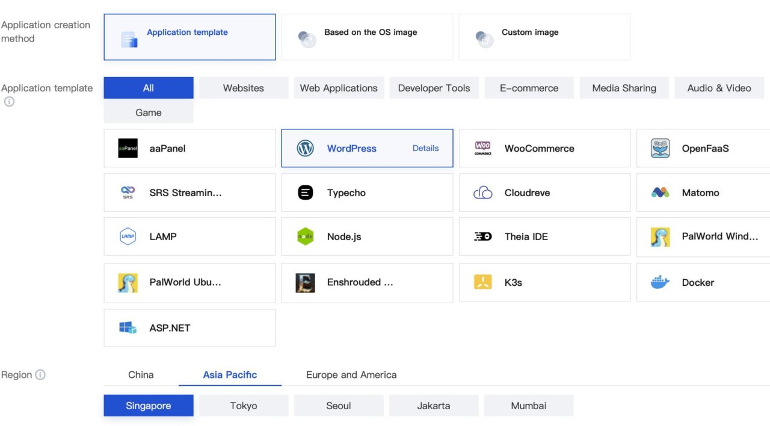Screen dimensions: 770x426
Task: Select the LAMP template name
Action: pos(163,236)
